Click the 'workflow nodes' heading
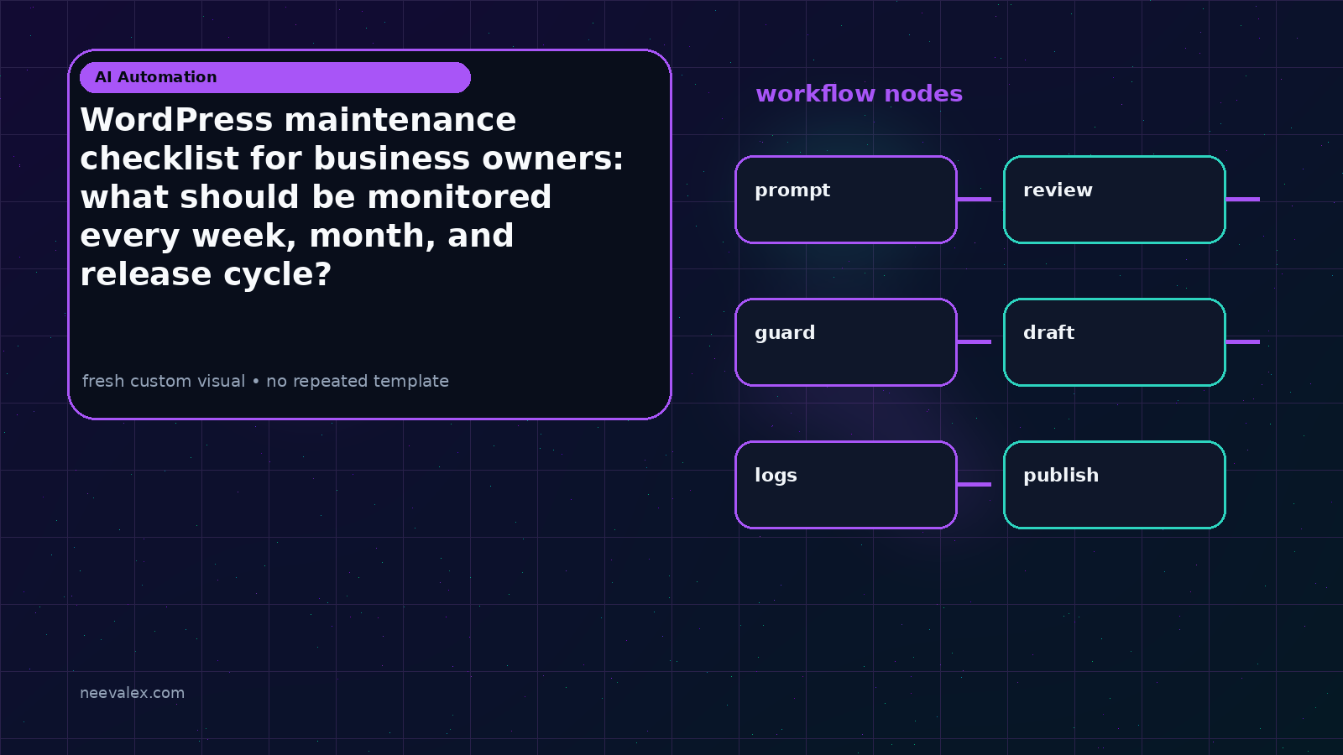1343x755 pixels. (x=859, y=94)
